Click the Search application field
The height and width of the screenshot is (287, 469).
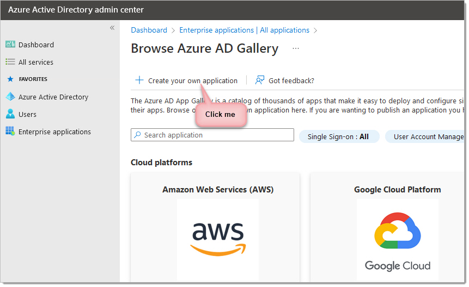212,135
